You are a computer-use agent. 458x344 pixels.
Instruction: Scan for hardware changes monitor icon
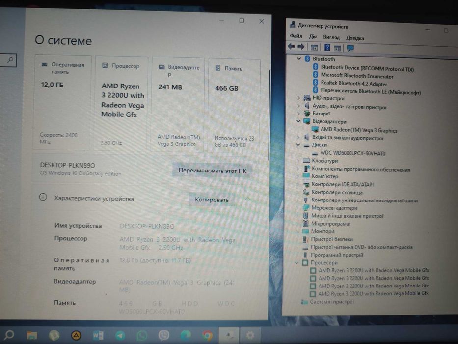pyautogui.click(x=350, y=48)
